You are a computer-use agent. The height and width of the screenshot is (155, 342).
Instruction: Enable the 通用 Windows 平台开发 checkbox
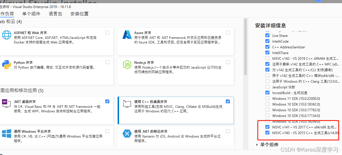(107, 131)
